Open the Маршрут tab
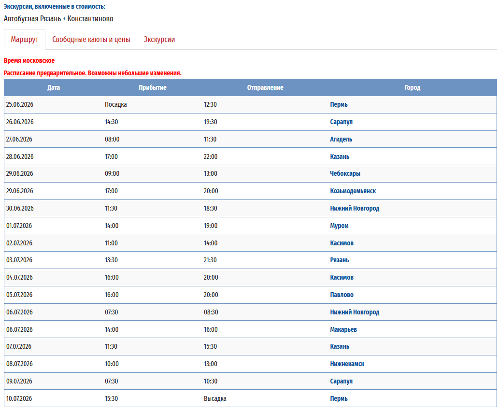The image size is (498, 411). click(x=25, y=40)
